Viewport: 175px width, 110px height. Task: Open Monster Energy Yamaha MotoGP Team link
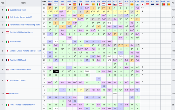coord(25,51)
